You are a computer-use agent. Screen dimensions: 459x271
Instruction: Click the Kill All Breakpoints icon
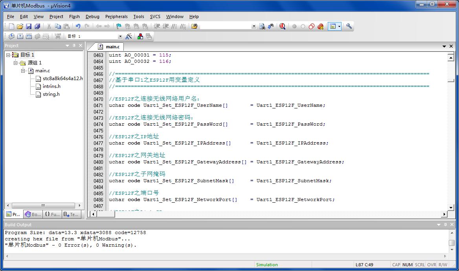pos(321,26)
